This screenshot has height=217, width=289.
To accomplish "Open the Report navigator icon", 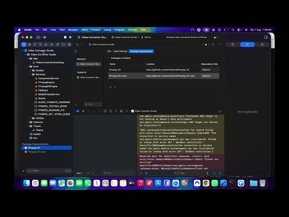I will click(69, 44).
